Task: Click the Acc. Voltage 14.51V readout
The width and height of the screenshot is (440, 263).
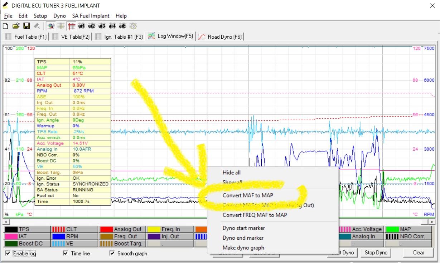Action: point(80,143)
